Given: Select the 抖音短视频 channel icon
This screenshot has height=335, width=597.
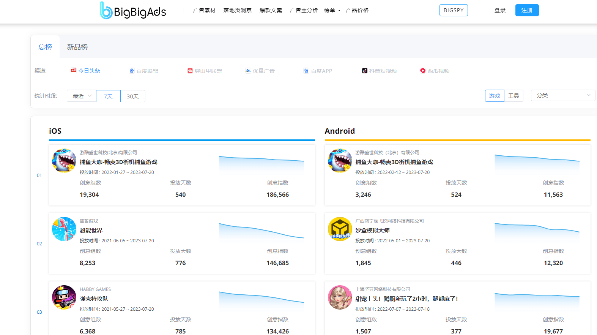Looking at the screenshot, I should point(365,71).
